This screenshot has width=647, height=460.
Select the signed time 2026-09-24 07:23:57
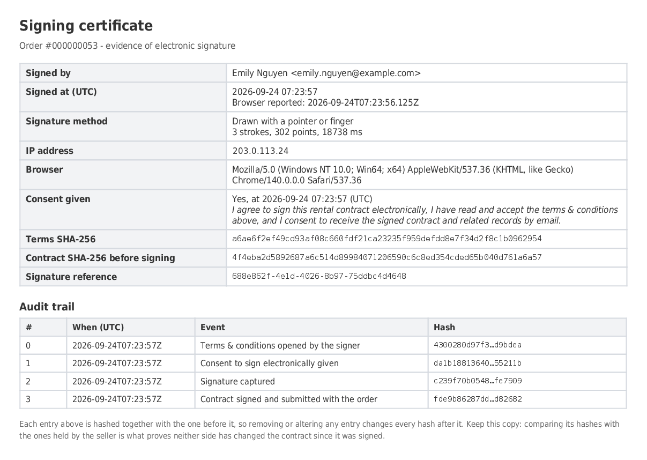click(274, 92)
